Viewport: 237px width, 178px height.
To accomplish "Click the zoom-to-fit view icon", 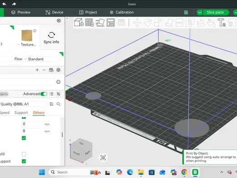I will (103, 157).
